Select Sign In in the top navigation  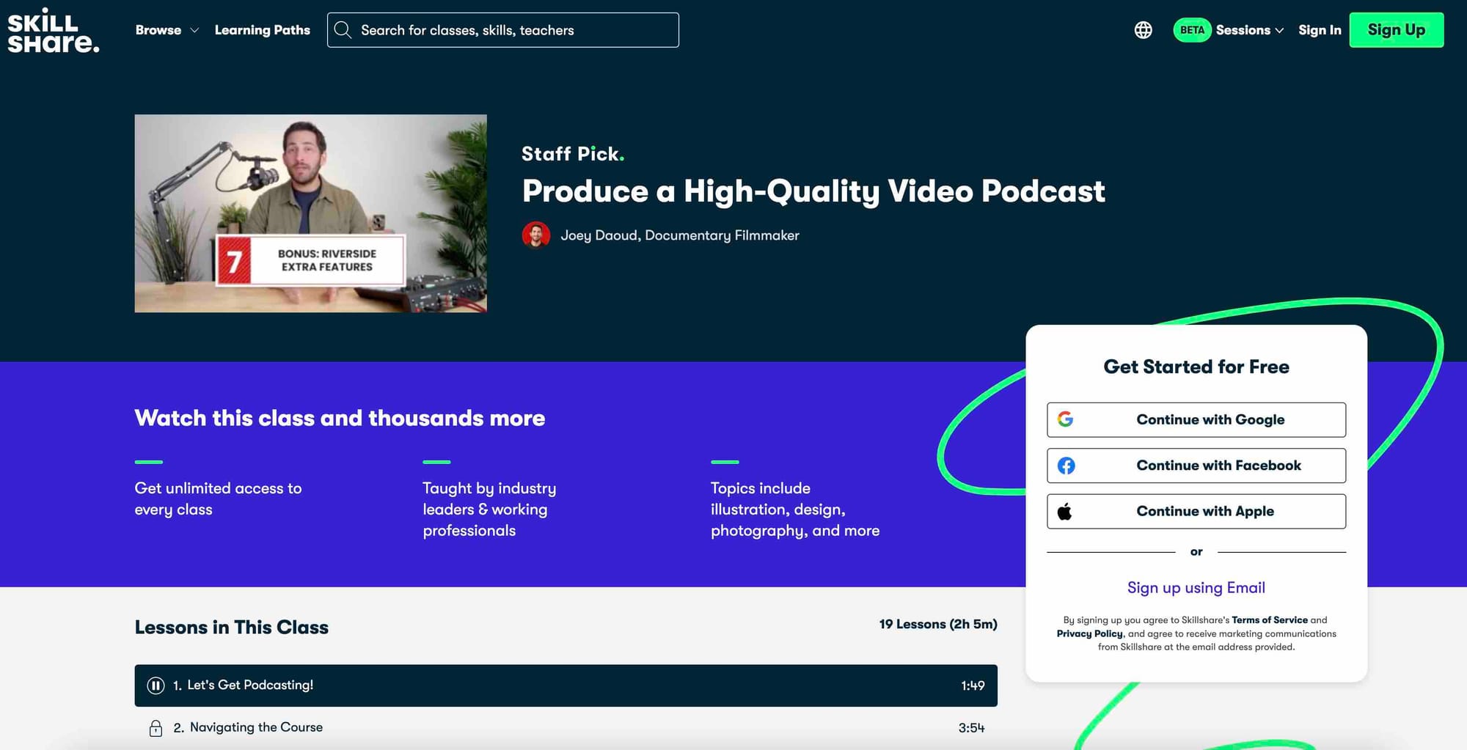tap(1320, 30)
